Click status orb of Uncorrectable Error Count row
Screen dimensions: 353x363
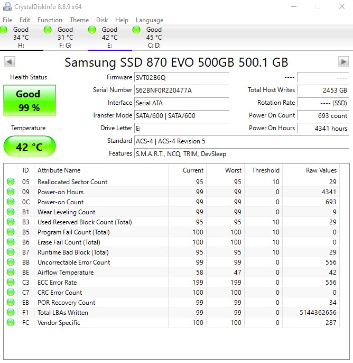11,262
